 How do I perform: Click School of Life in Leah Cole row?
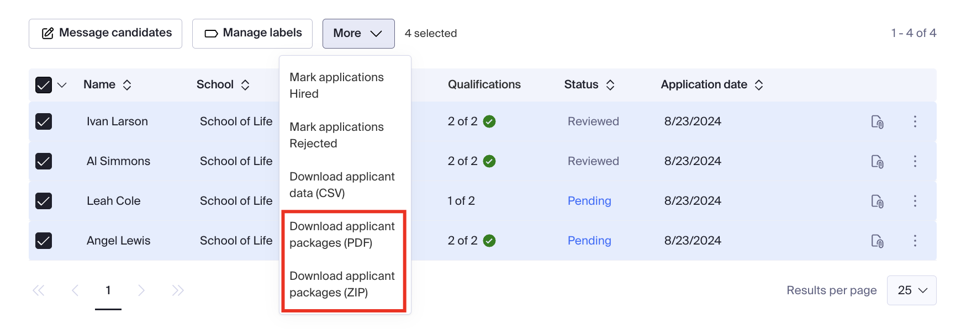(x=236, y=201)
